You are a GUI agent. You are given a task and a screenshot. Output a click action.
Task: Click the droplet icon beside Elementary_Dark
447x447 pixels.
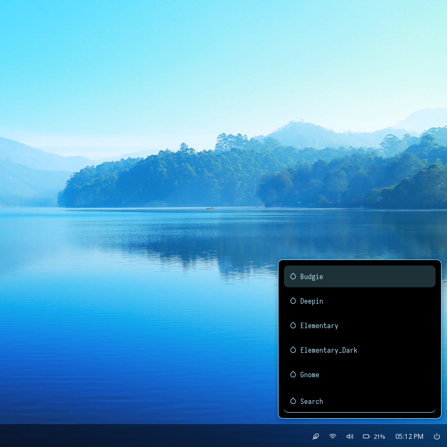pos(293,349)
